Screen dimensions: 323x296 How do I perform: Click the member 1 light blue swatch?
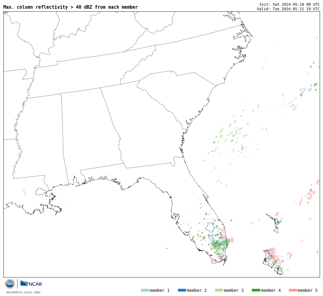145,290
